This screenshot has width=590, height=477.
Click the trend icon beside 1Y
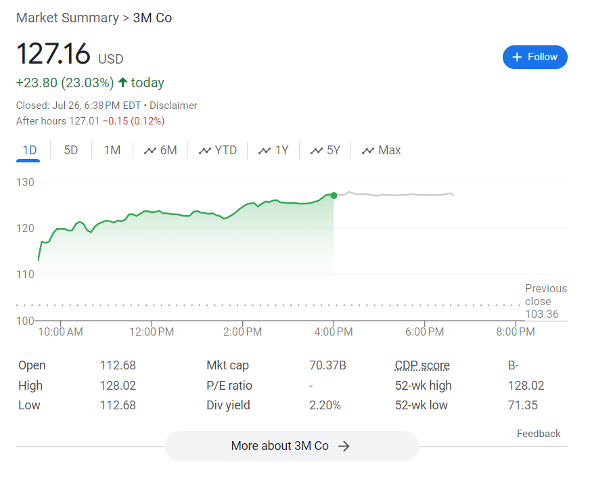pyautogui.click(x=265, y=150)
